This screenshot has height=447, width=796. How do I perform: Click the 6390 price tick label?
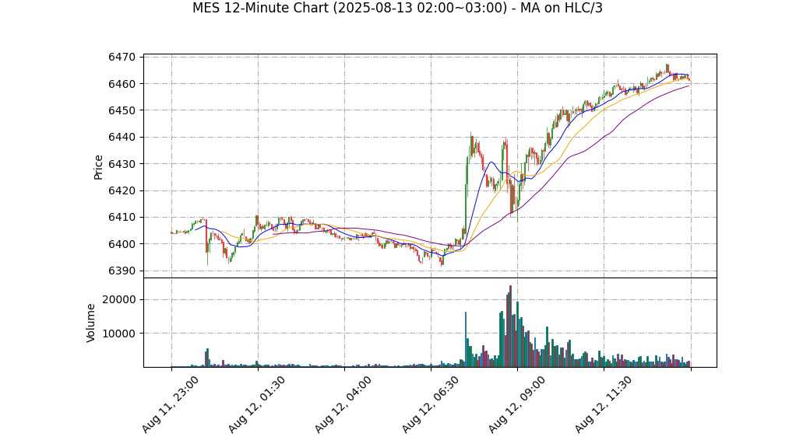click(x=122, y=271)
